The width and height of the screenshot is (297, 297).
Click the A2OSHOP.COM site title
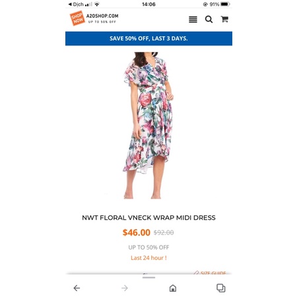click(102, 16)
